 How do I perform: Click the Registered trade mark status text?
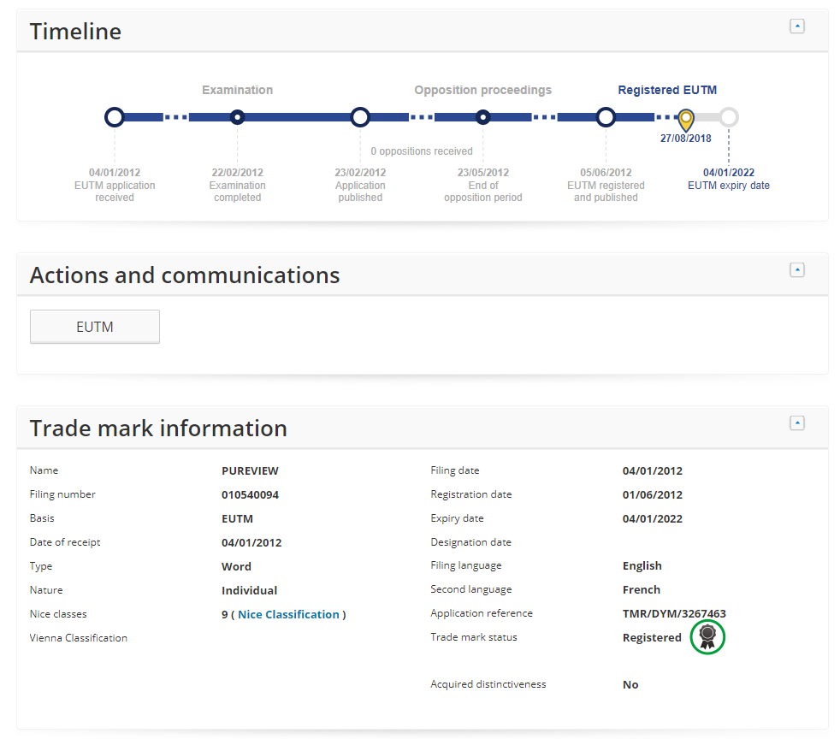652,637
